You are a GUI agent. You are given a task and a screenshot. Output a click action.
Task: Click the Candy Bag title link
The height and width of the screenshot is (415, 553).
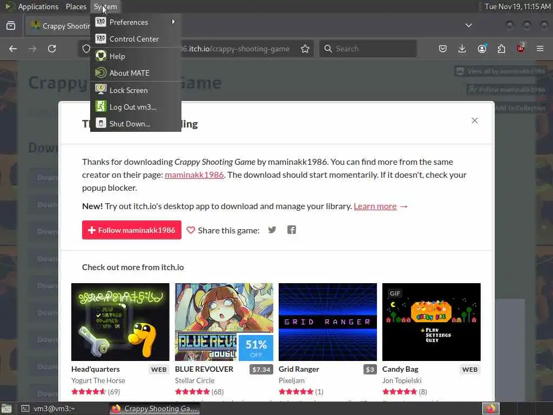400,369
